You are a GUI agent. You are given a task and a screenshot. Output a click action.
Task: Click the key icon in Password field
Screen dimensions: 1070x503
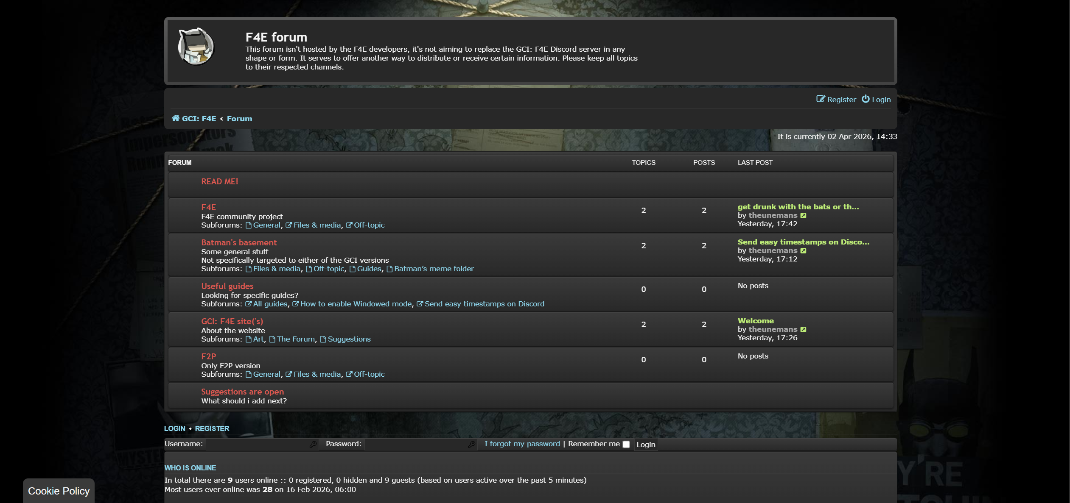[471, 444]
